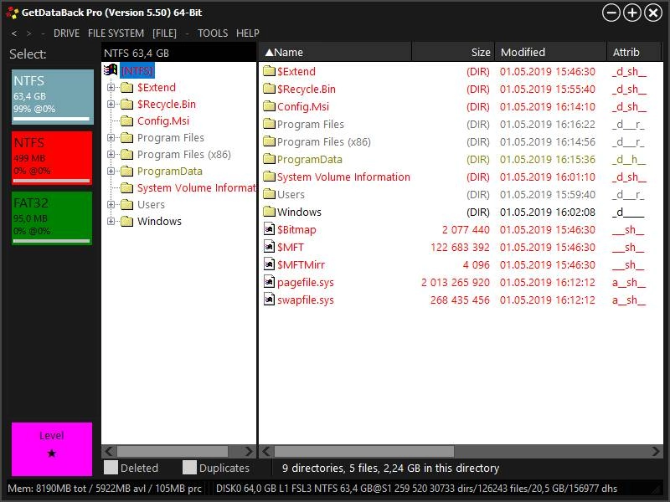Click the swapfile.sys file name
The width and height of the screenshot is (670, 502).
305,300
